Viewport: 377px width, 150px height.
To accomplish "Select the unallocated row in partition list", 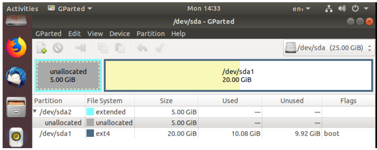I will [204, 123].
